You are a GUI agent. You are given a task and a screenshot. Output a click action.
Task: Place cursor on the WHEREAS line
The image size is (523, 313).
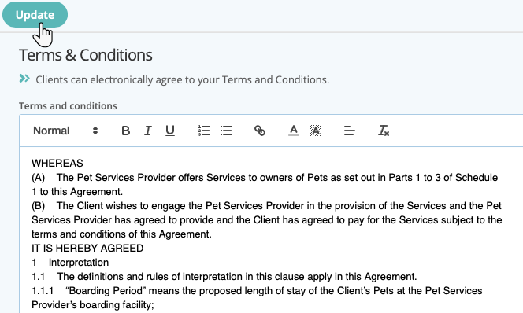[57, 163]
